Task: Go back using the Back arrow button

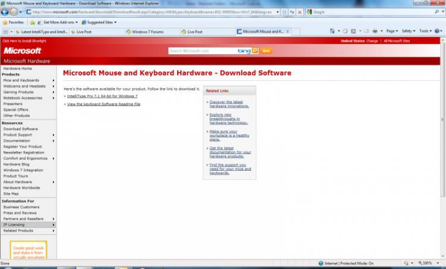Action: click(x=5, y=12)
